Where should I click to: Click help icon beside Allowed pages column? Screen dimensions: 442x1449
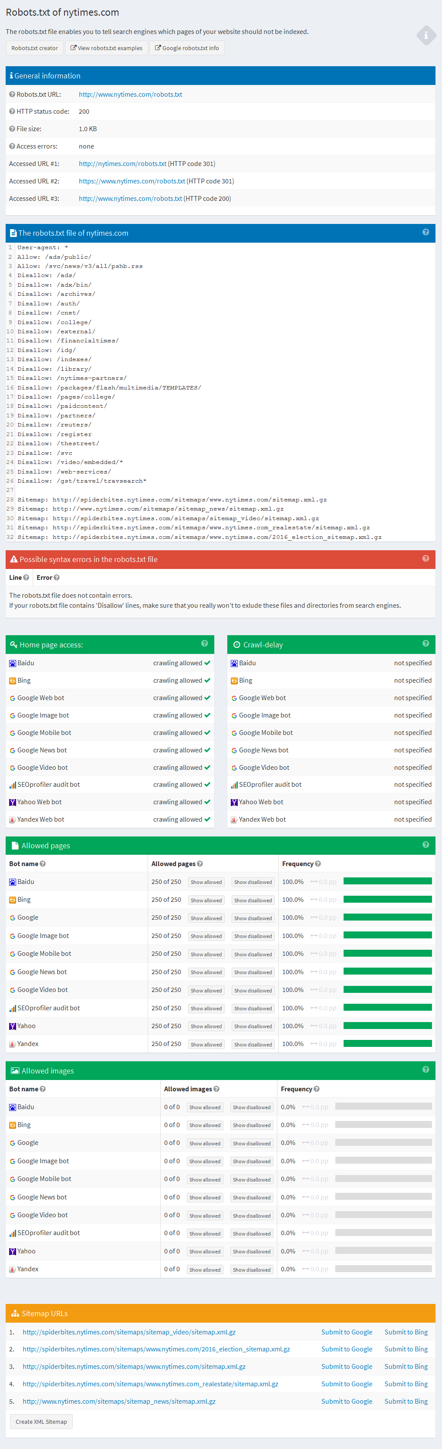199,864
